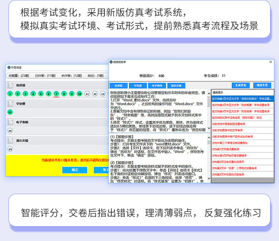Select error row 财务概要 字体设置有误
This screenshot has height=241, width=279.
[242, 105]
